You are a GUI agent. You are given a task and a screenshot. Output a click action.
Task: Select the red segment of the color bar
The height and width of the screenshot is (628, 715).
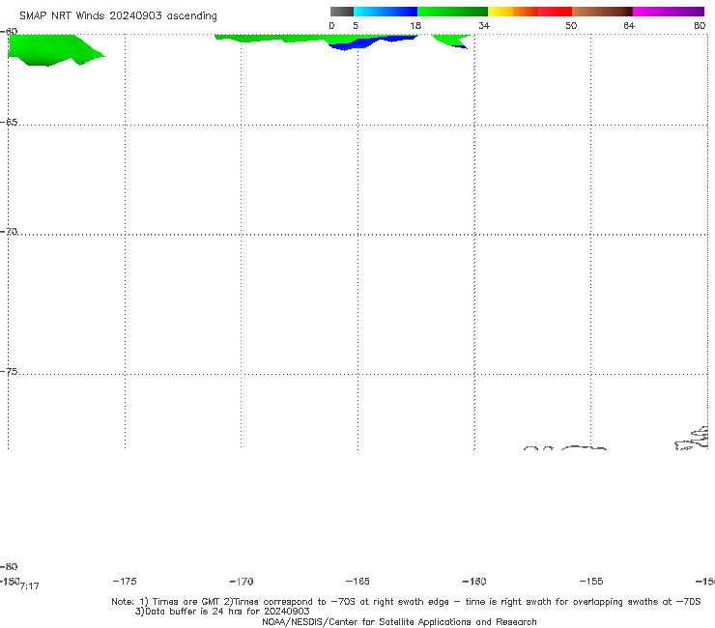click(555, 12)
